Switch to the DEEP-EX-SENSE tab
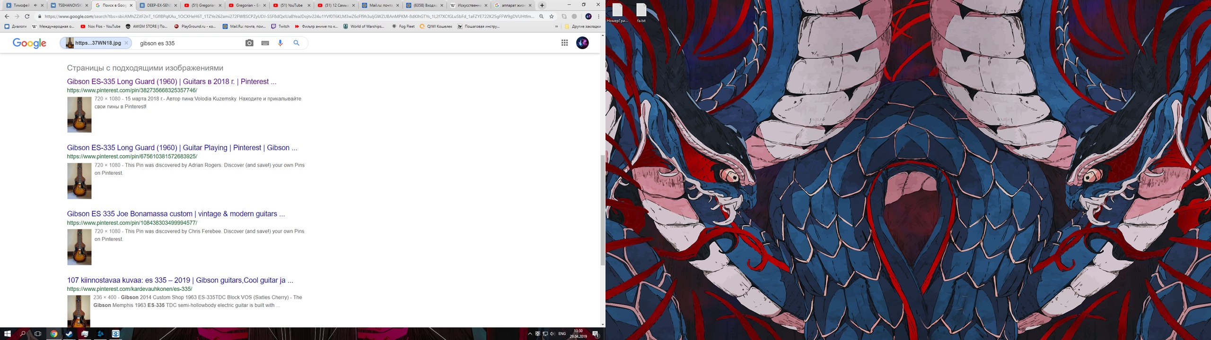The height and width of the screenshot is (340, 1211). [158, 6]
